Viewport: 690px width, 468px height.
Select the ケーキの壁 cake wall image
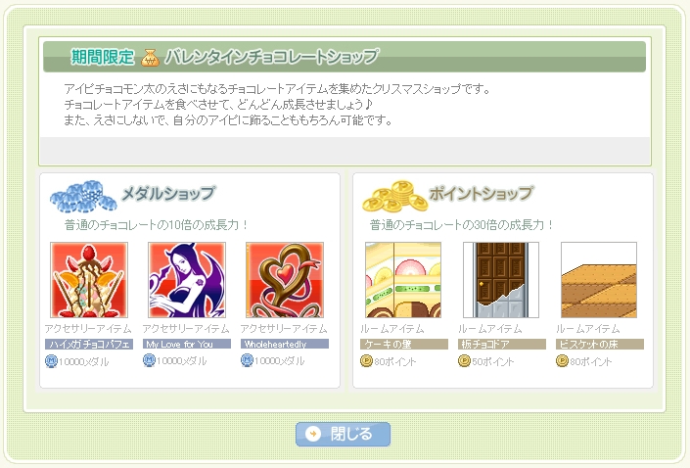pos(403,280)
